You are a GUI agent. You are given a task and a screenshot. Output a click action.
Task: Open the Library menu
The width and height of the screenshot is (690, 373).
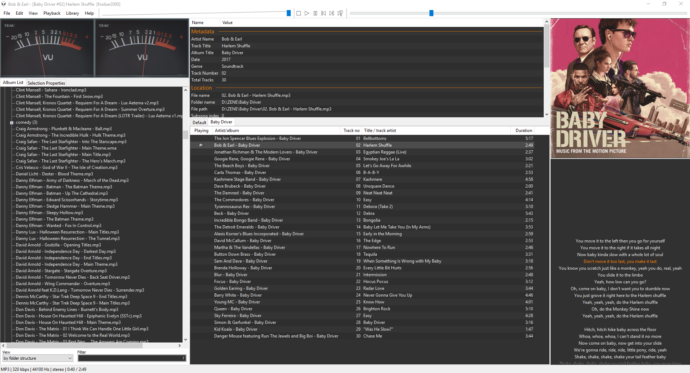[x=73, y=13]
